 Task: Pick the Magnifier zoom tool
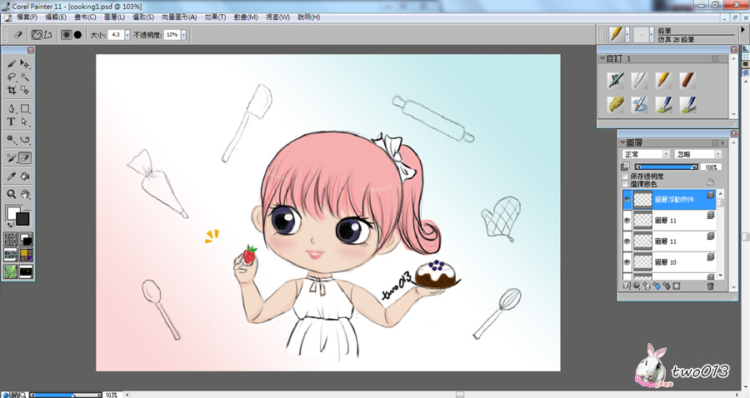12,194
